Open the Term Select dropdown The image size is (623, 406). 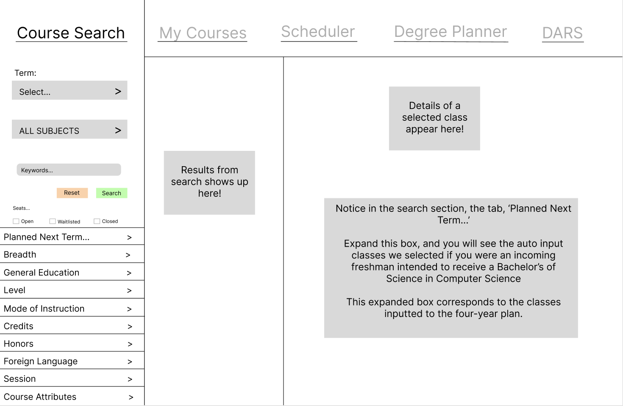click(70, 90)
